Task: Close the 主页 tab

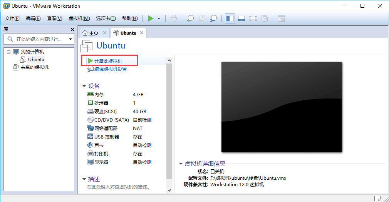Action: [x=105, y=33]
